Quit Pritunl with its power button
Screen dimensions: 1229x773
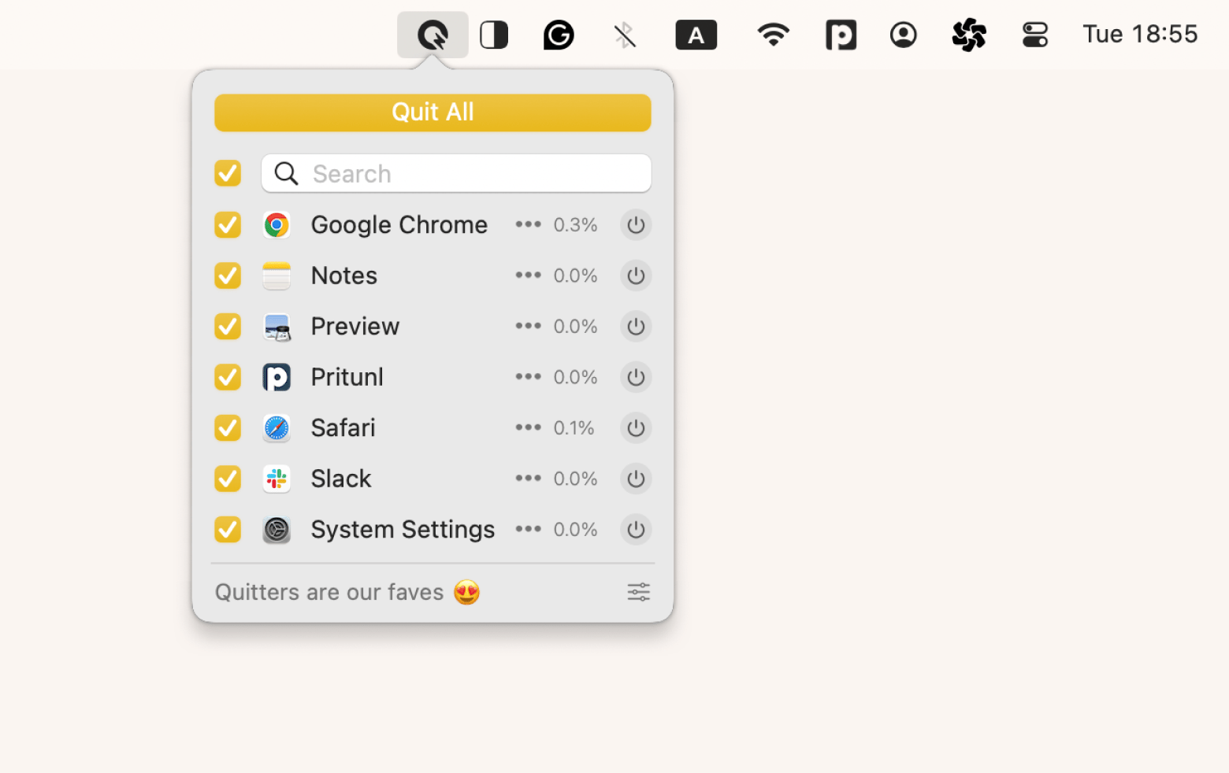[x=636, y=377]
